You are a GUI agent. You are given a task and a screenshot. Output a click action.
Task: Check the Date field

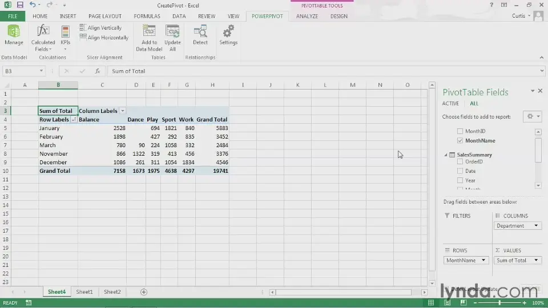tap(460, 171)
